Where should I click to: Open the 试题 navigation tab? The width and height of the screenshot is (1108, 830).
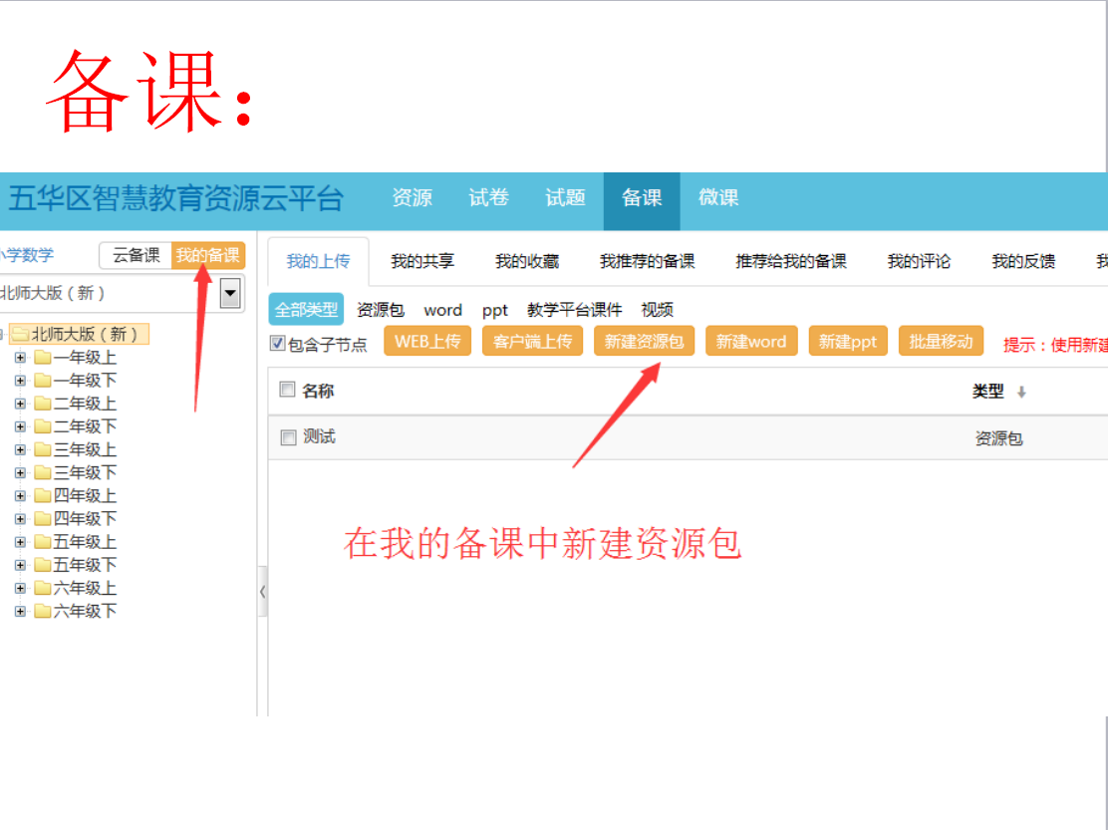pos(565,198)
